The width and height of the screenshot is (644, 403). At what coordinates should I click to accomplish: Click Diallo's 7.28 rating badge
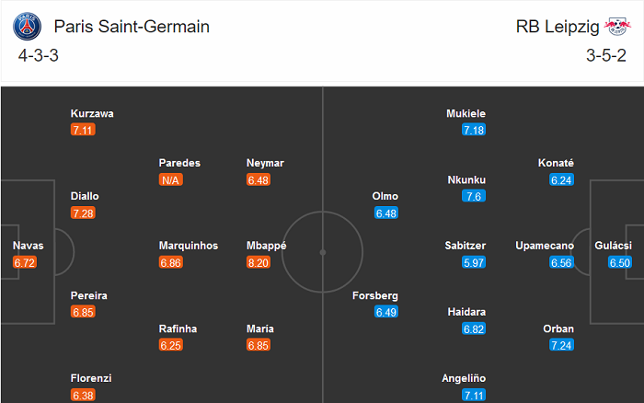click(x=83, y=213)
